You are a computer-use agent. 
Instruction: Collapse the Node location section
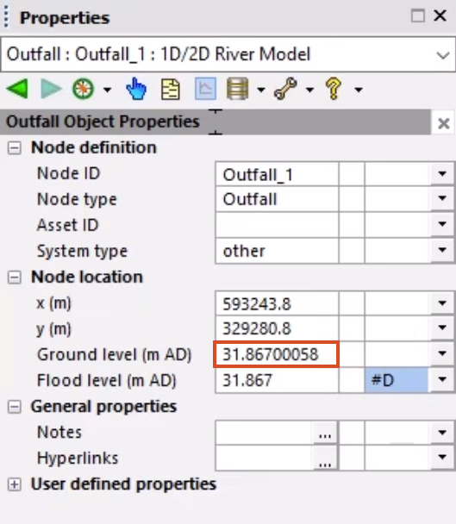[x=14, y=278]
